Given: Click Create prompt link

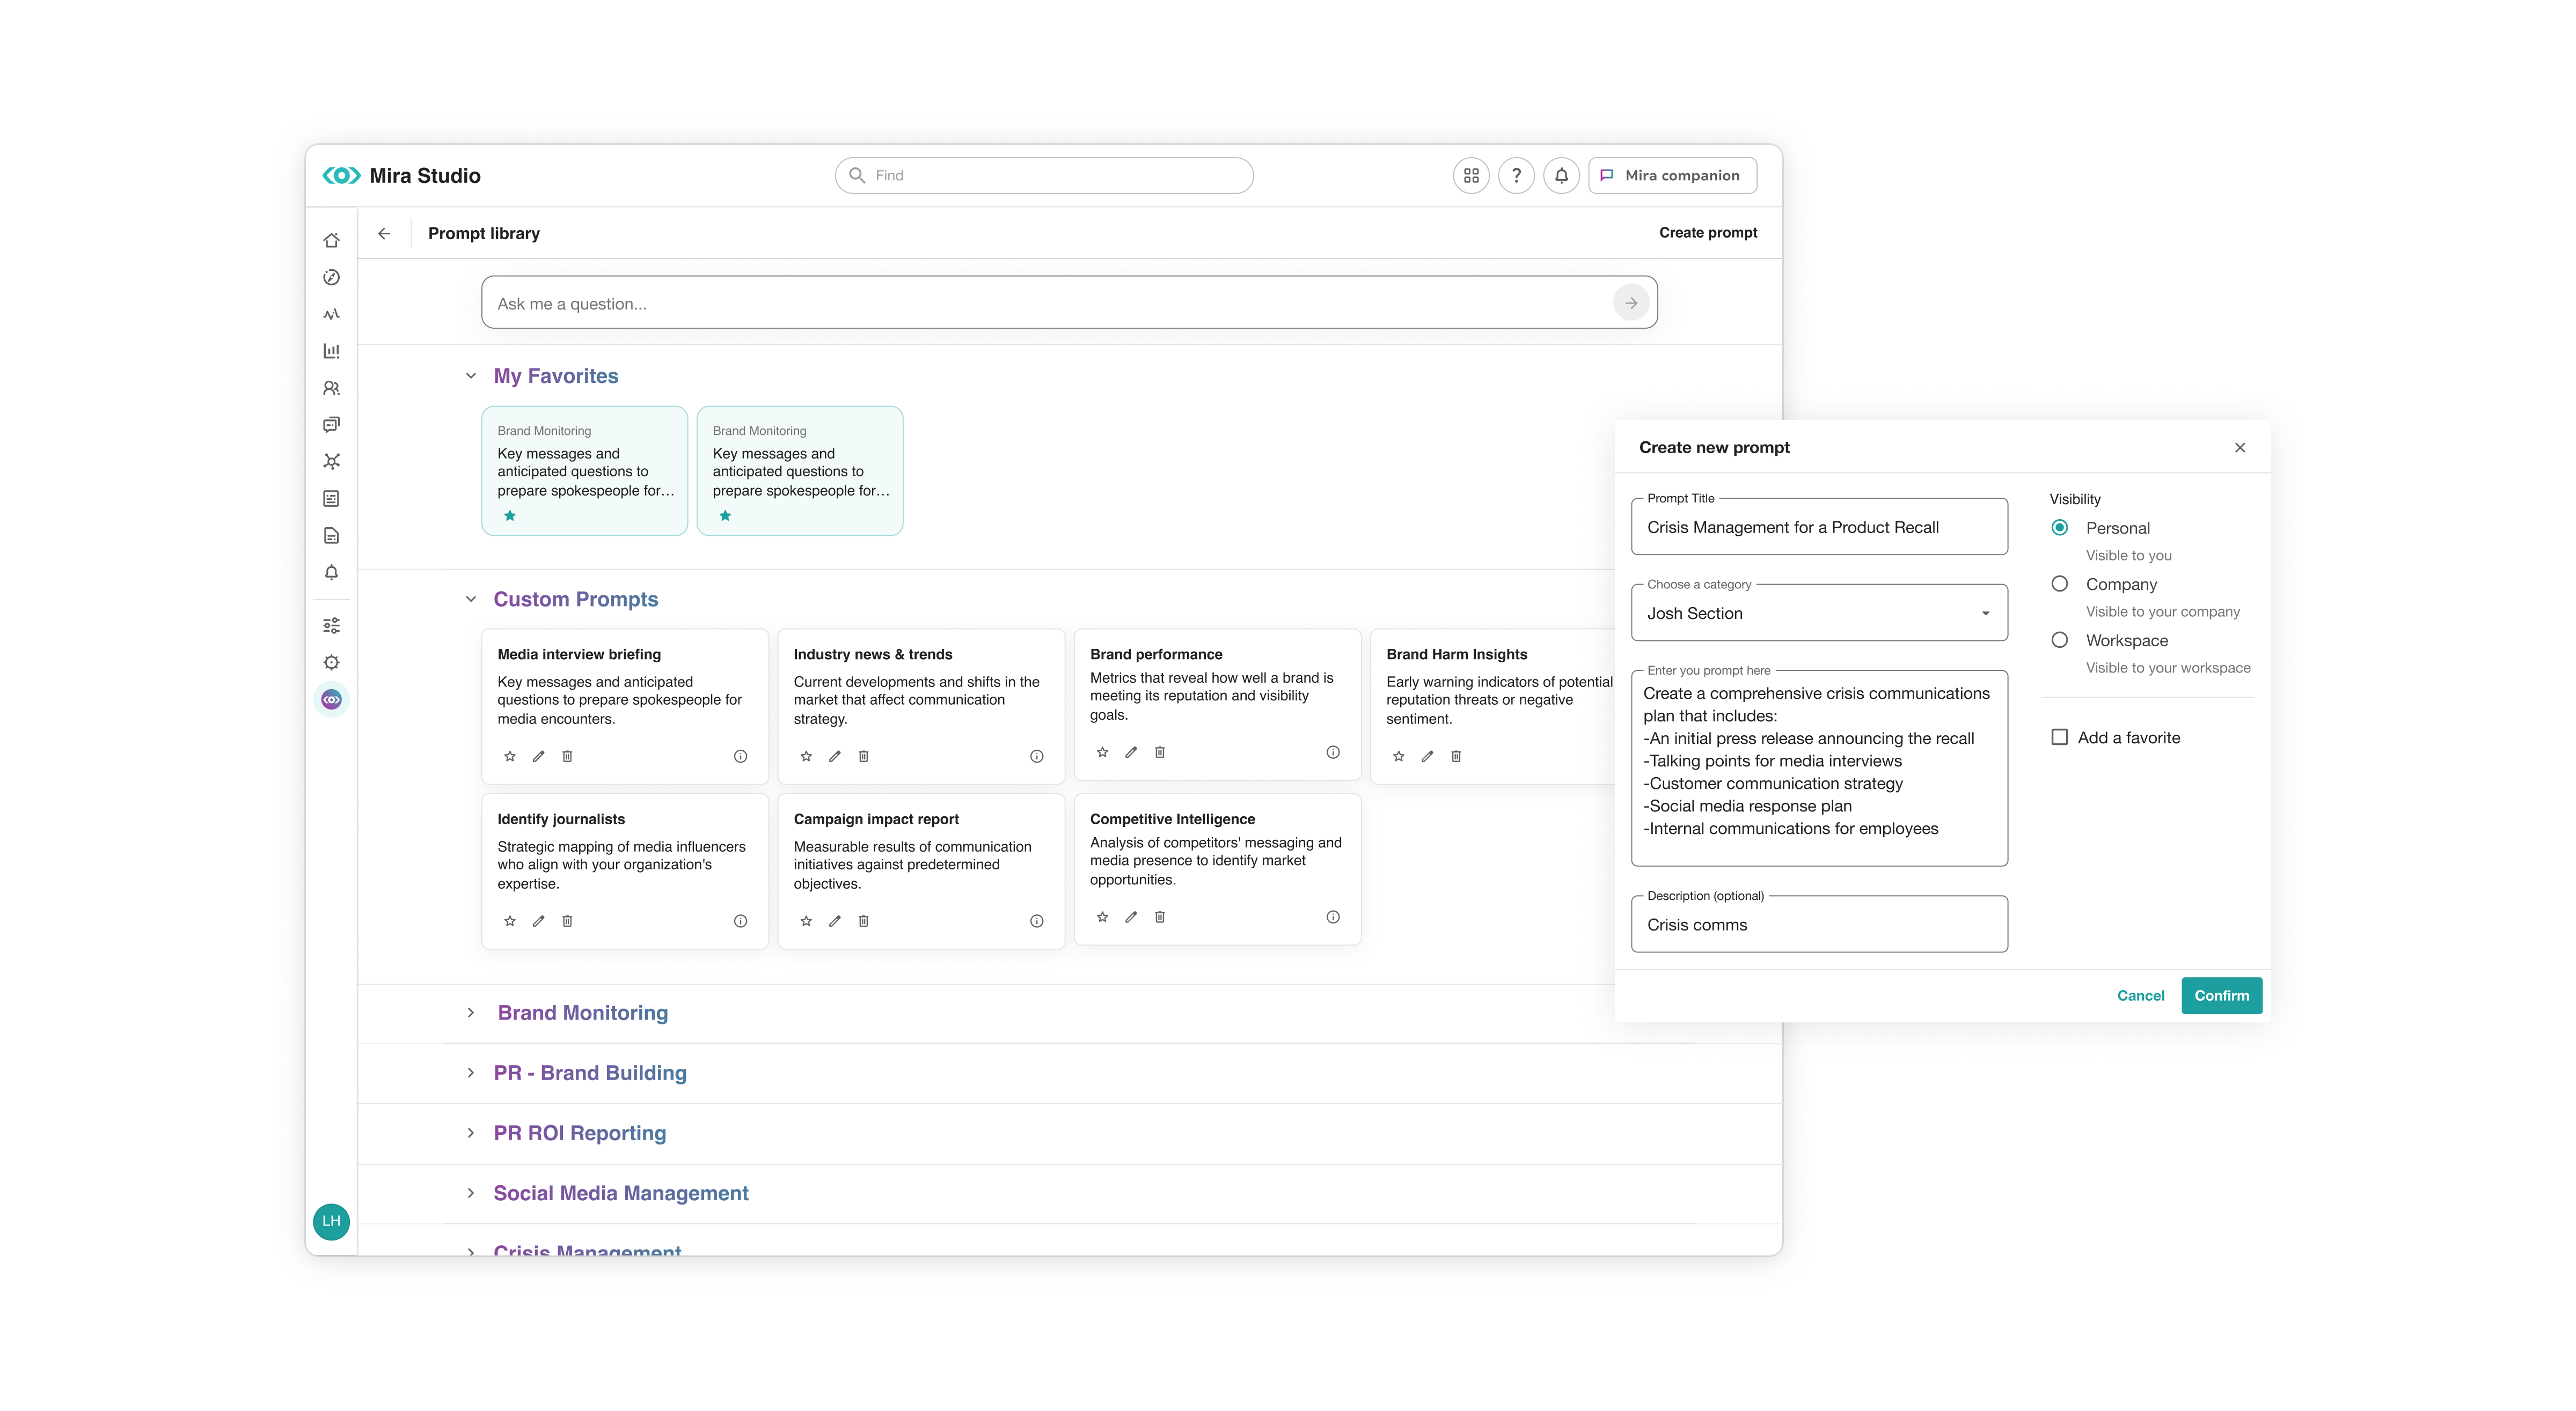Looking at the screenshot, I should click(x=1707, y=233).
